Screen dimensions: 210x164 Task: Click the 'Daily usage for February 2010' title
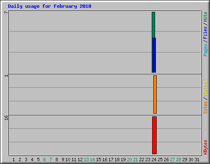[50, 6]
